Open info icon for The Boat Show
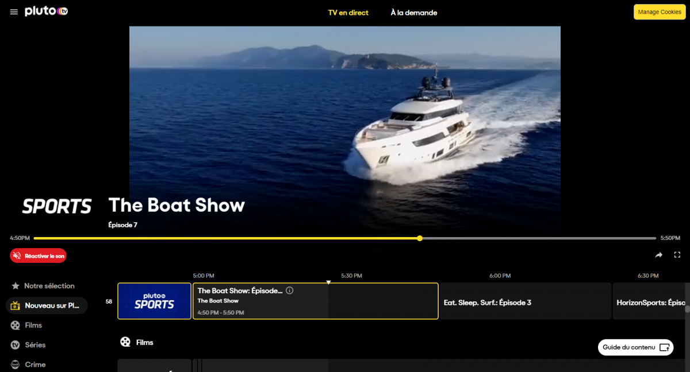The width and height of the screenshot is (690, 372). (x=289, y=290)
